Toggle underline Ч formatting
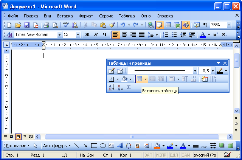 click(x=105, y=34)
